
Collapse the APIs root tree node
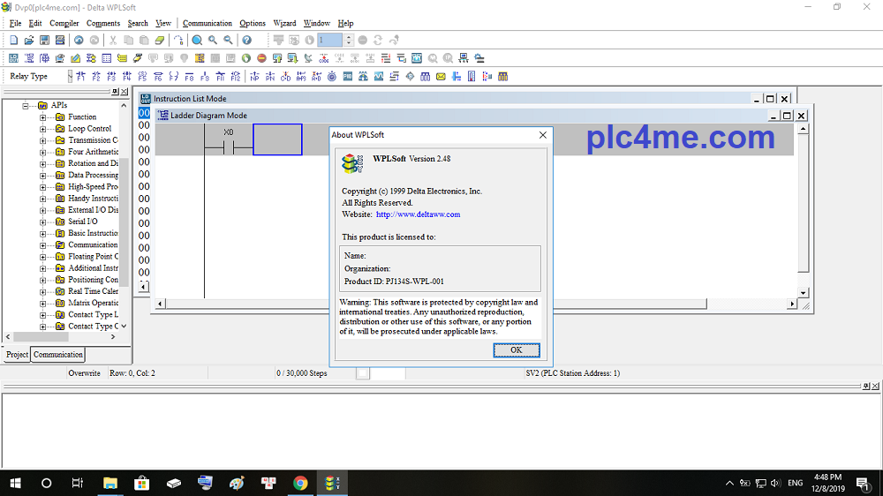(26, 106)
